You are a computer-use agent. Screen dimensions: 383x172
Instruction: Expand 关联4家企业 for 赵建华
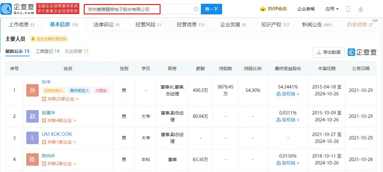tap(59, 120)
